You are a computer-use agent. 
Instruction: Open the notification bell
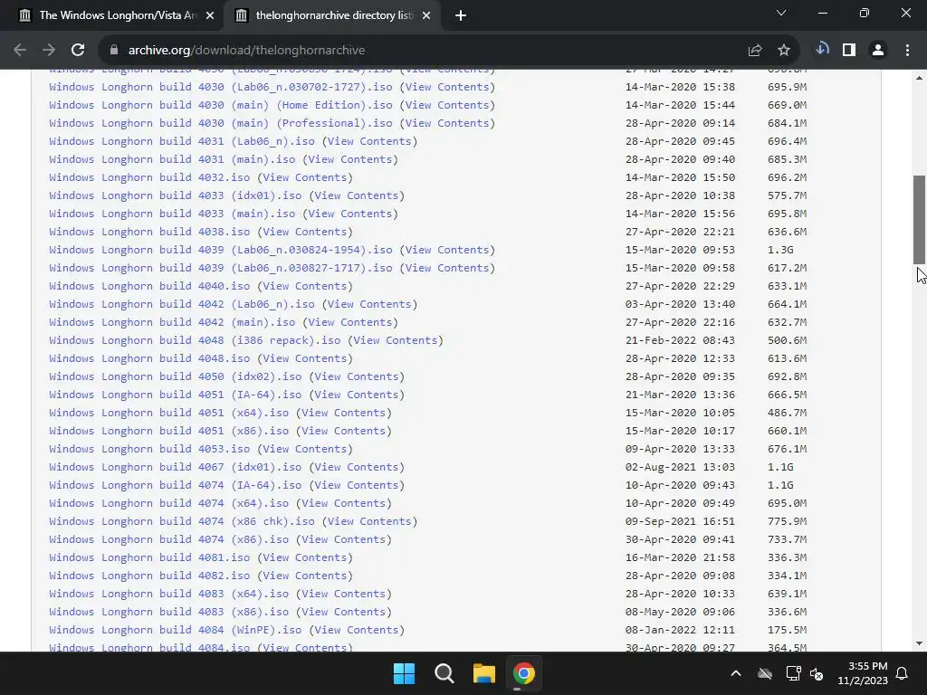(x=903, y=673)
